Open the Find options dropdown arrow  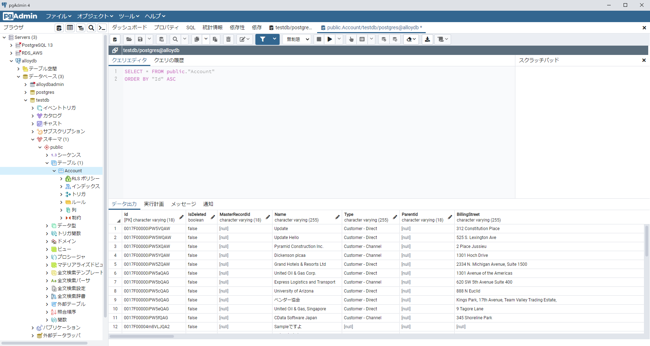(185, 39)
